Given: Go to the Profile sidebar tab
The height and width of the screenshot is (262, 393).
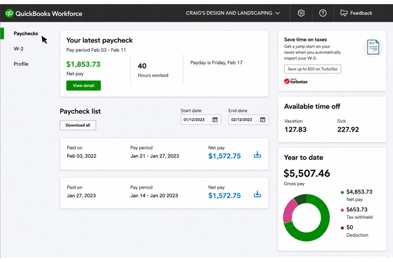Looking at the screenshot, I should coord(21,64).
